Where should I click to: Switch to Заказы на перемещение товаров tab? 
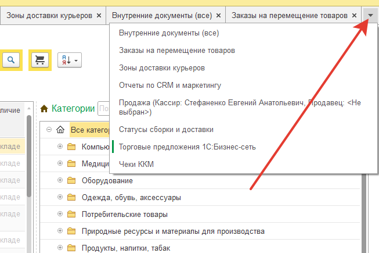[x=290, y=15]
